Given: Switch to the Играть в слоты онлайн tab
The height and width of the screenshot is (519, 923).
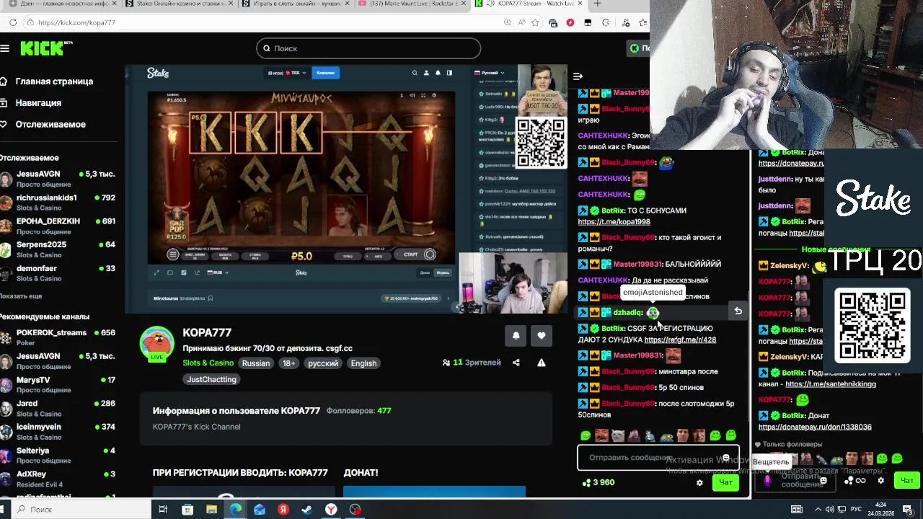Looking at the screenshot, I should pyautogui.click(x=296, y=4).
